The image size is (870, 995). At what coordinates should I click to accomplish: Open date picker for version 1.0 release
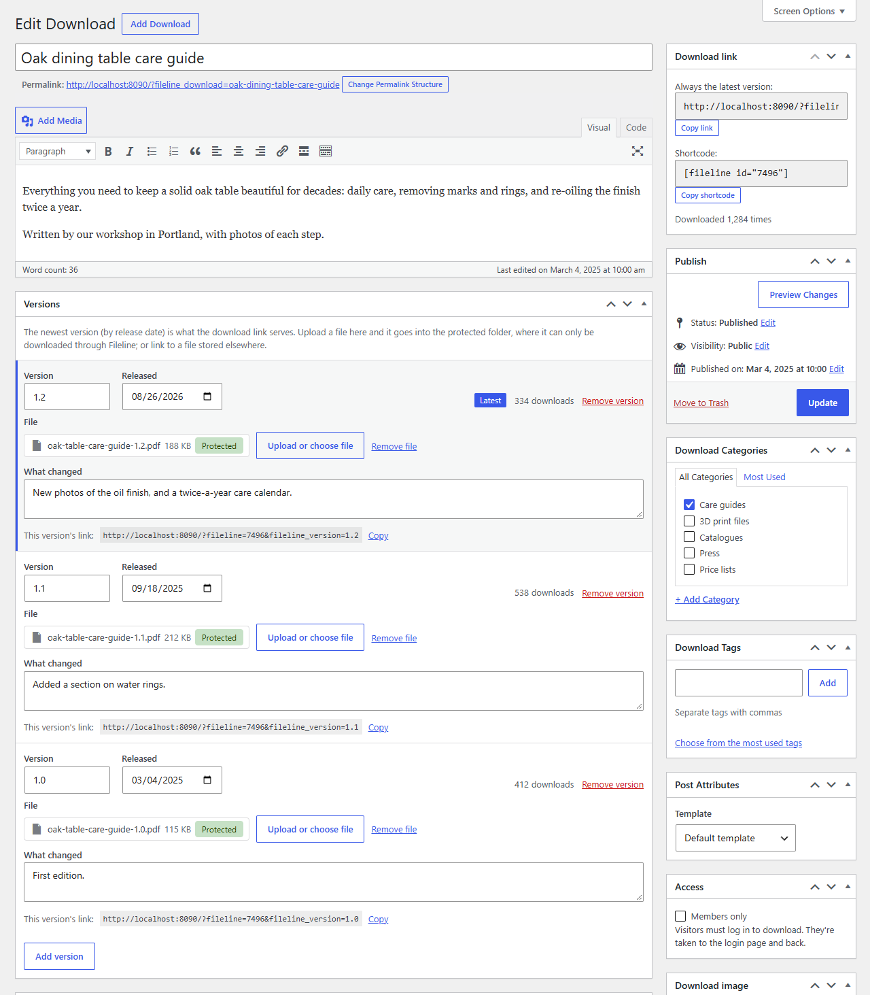tap(207, 780)
